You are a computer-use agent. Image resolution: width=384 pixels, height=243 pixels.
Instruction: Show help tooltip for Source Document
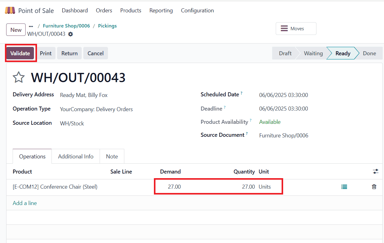(x=247, y=133)
